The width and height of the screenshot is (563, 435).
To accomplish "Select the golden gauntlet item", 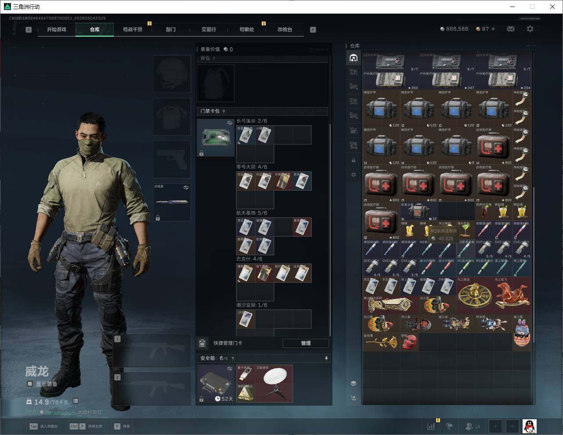I will click(x=391, y=304).
